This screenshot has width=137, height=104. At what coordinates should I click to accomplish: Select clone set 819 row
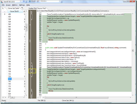coord(17,94)
